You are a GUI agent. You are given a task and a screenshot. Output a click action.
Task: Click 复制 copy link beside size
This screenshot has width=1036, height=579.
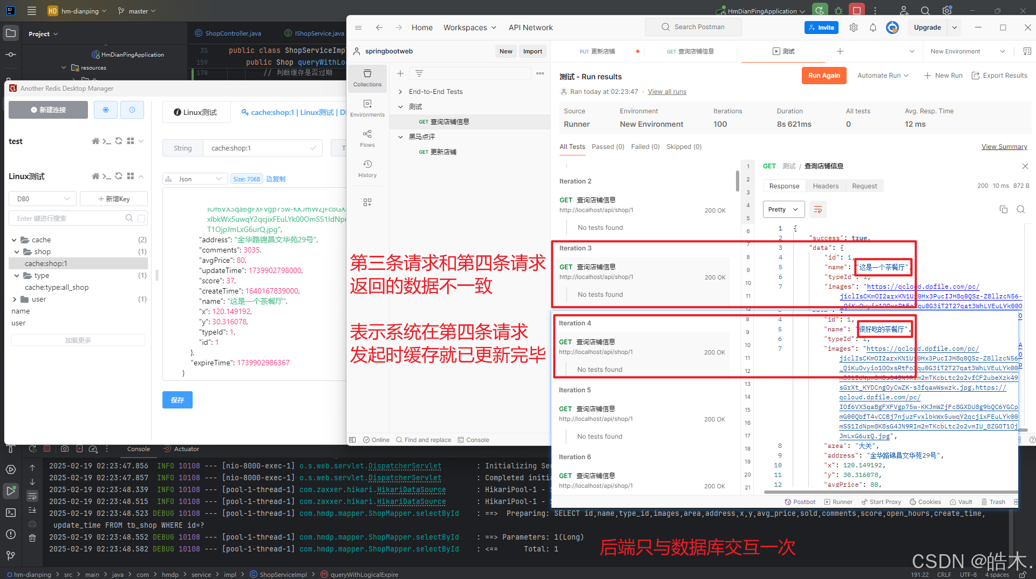pos(276,179)
